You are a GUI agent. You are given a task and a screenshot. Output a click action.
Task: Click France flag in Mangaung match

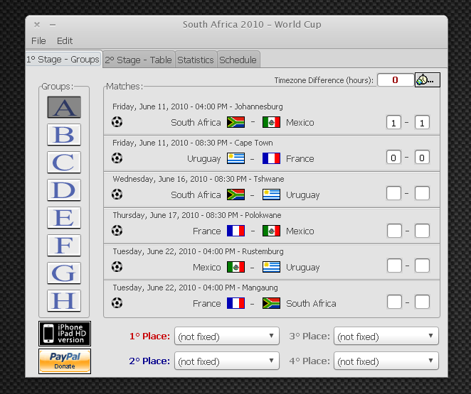pos(235,303)
